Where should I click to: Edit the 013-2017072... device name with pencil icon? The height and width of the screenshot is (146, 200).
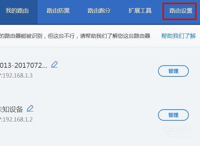(x=55, y=65)
